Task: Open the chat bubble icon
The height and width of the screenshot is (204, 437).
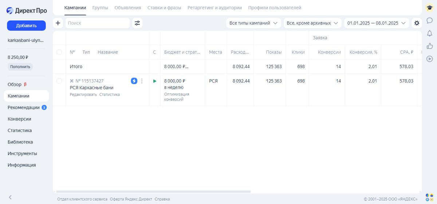Action: pos(429,20)
